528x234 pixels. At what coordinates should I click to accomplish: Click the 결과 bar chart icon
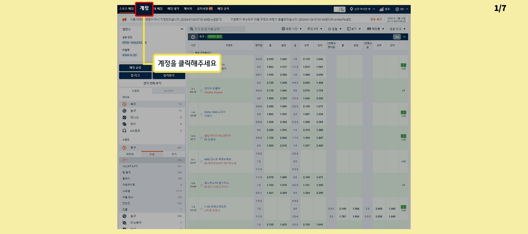pos(381,9)
